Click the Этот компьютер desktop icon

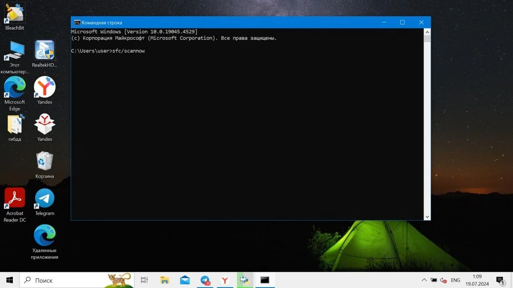pyautogui.click(x=15, y=57)
